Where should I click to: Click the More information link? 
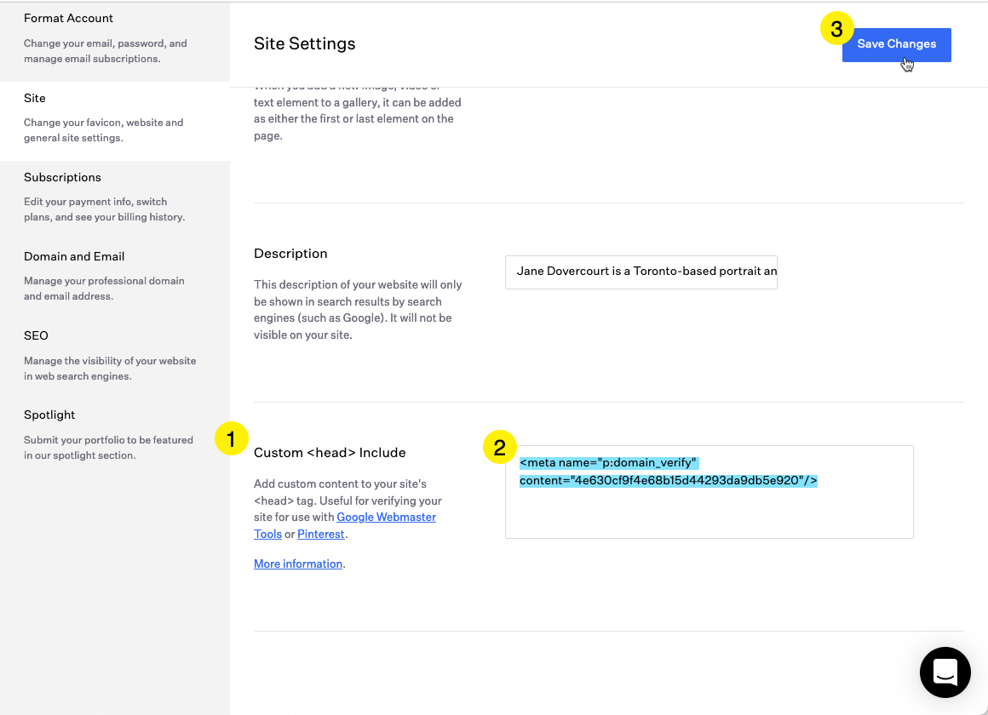(296, 563)
